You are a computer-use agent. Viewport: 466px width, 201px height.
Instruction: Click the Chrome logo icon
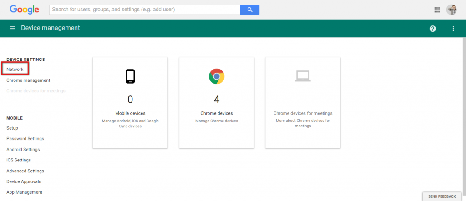[216, 76]
